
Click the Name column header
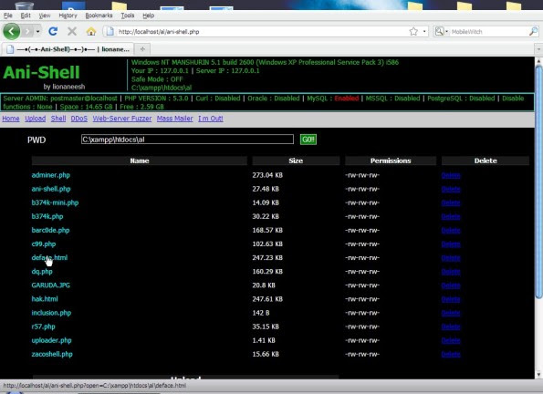click(140, 161)
